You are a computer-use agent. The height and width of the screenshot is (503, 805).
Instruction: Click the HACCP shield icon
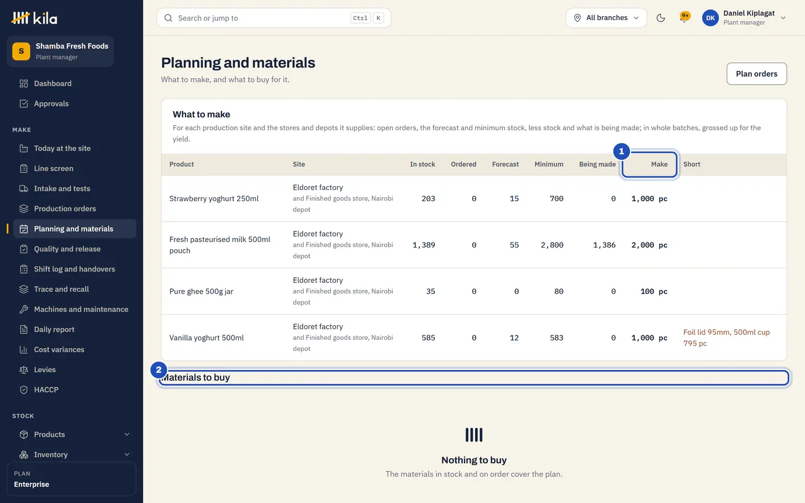coord(23,390)
